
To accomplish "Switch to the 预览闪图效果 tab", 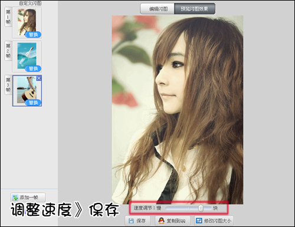I will pos(195,9).
